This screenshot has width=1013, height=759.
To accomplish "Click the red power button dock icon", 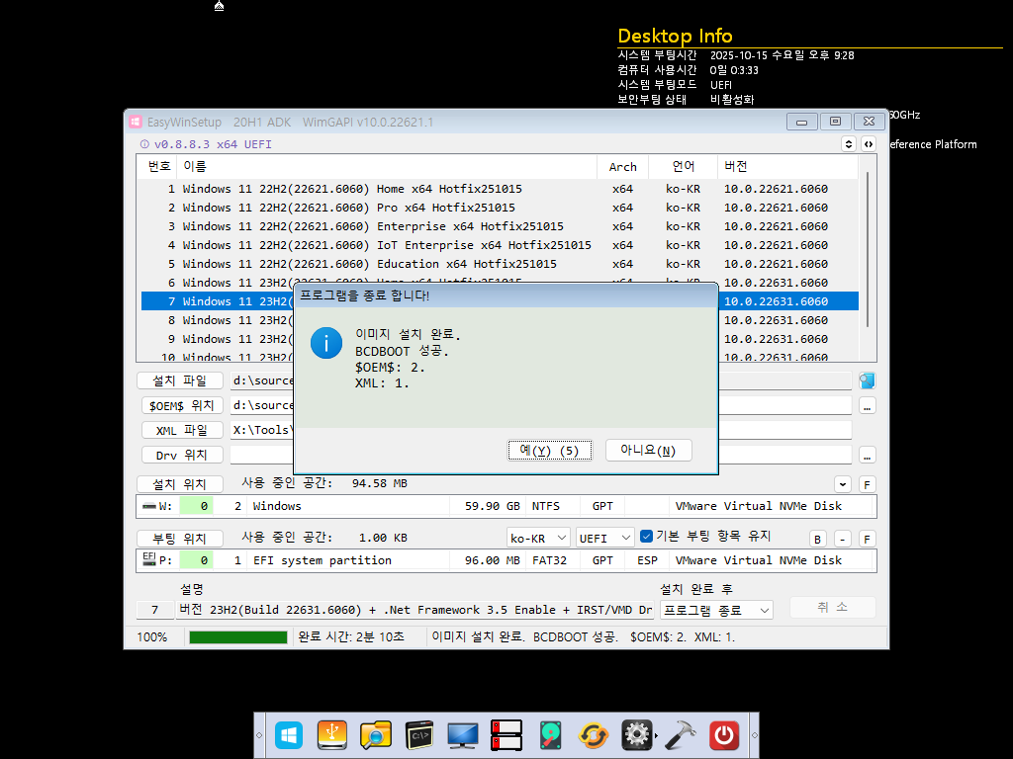I will coord(723,735).
